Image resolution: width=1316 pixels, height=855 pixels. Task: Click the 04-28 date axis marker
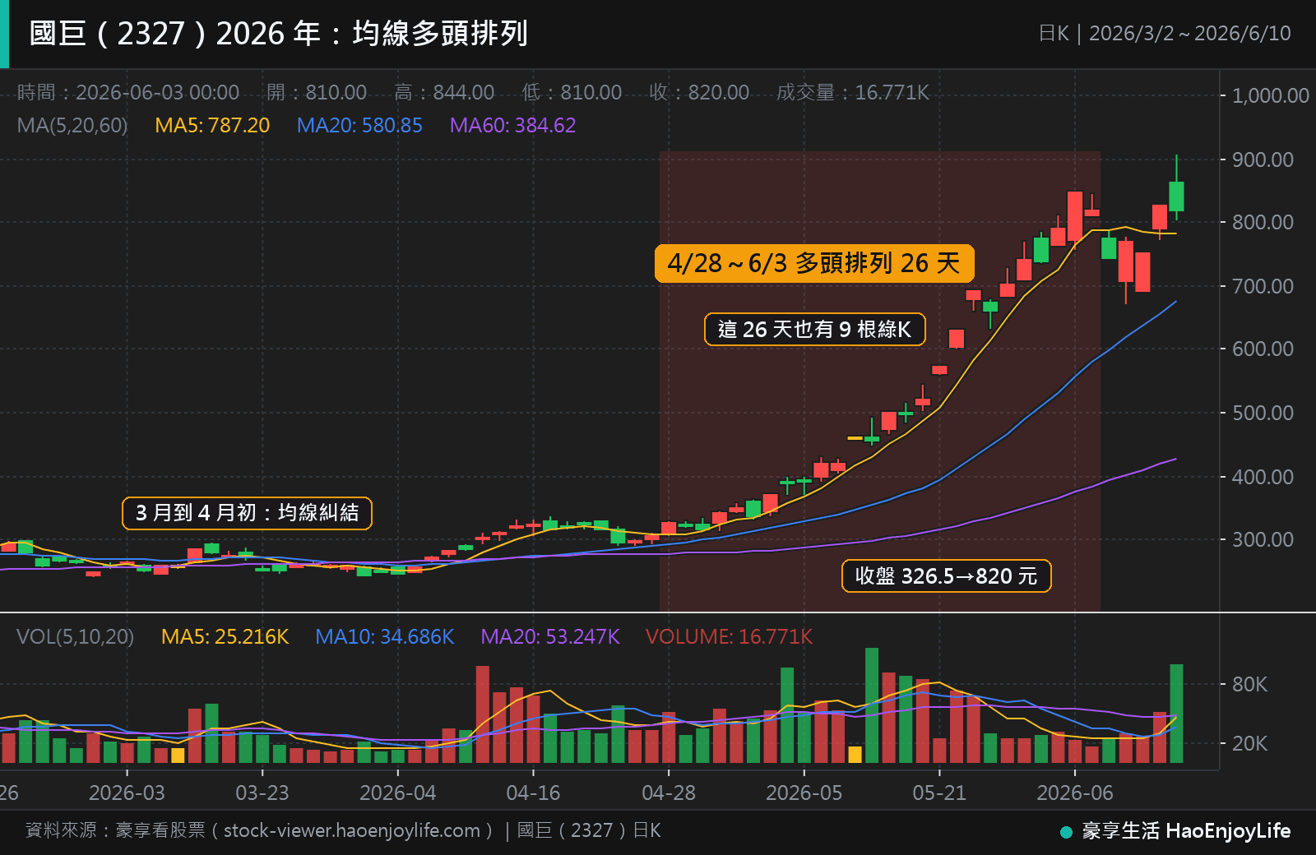click(669, 793)
